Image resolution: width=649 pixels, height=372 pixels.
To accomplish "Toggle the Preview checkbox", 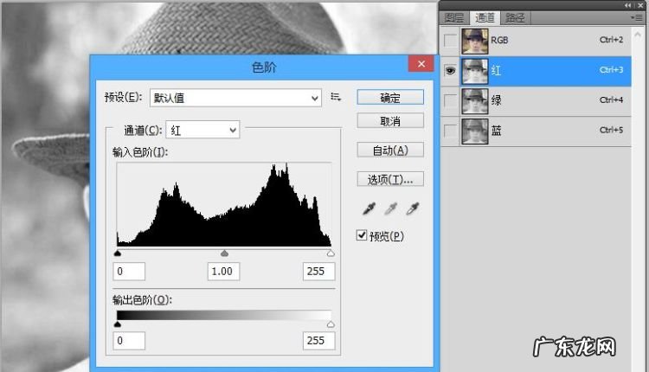I will [x=362, y=235].
